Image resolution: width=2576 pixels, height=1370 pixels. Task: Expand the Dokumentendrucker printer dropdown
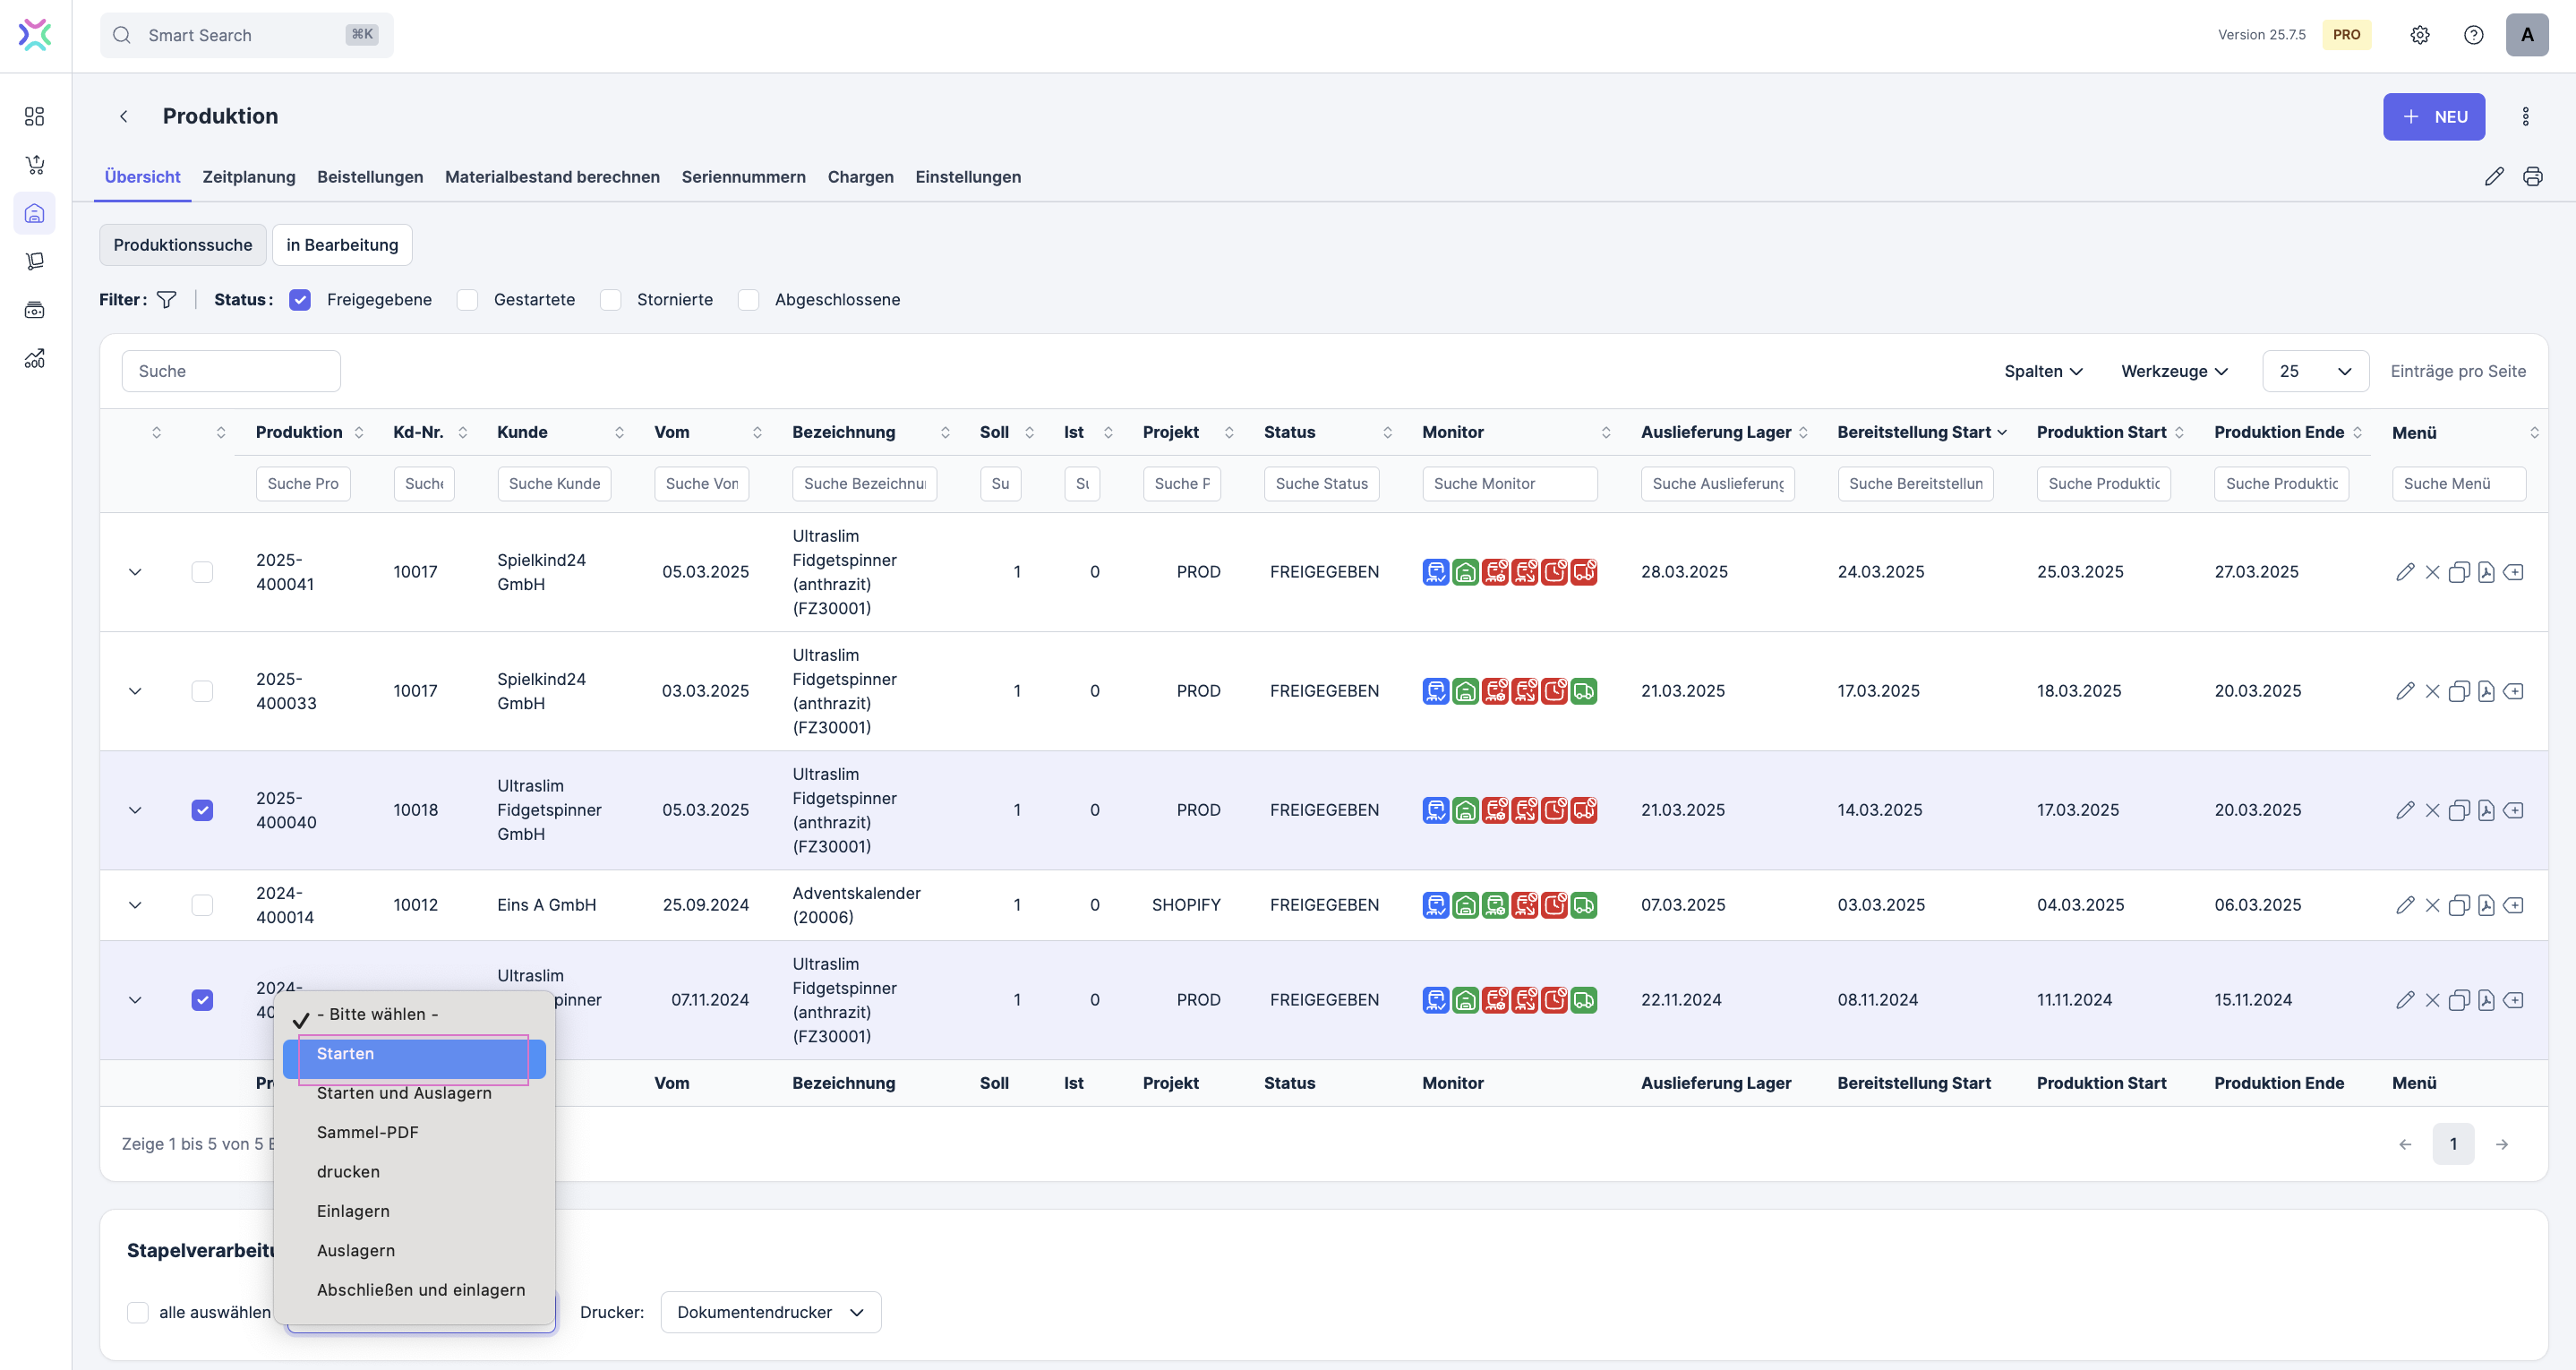770,1312
